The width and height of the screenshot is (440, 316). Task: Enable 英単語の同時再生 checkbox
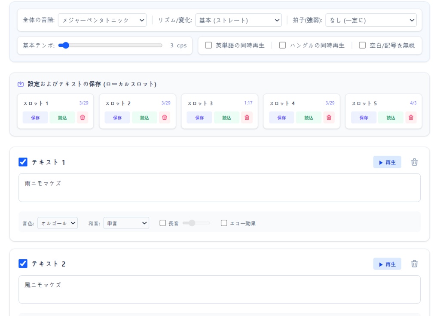(x=209, y=46)
